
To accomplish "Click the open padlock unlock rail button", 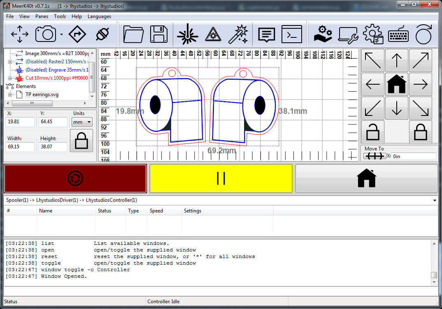I will pyautogui.click(x=373, y=132).
